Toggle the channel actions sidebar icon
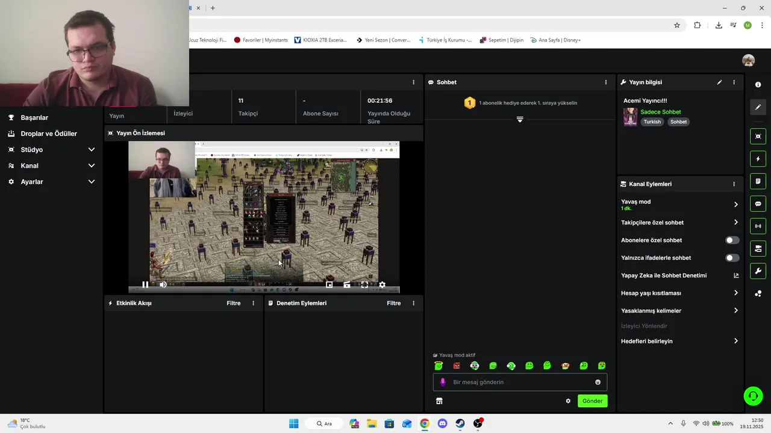The height and width of the screenshot is (433, 771). 758,248
